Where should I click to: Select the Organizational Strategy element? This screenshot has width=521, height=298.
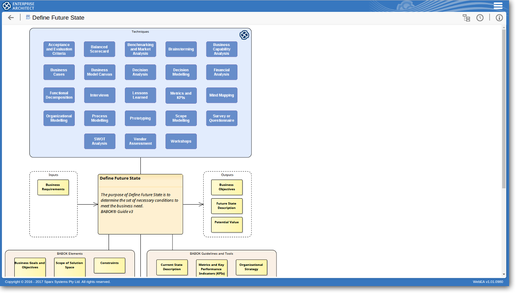(x=251, y=267)
